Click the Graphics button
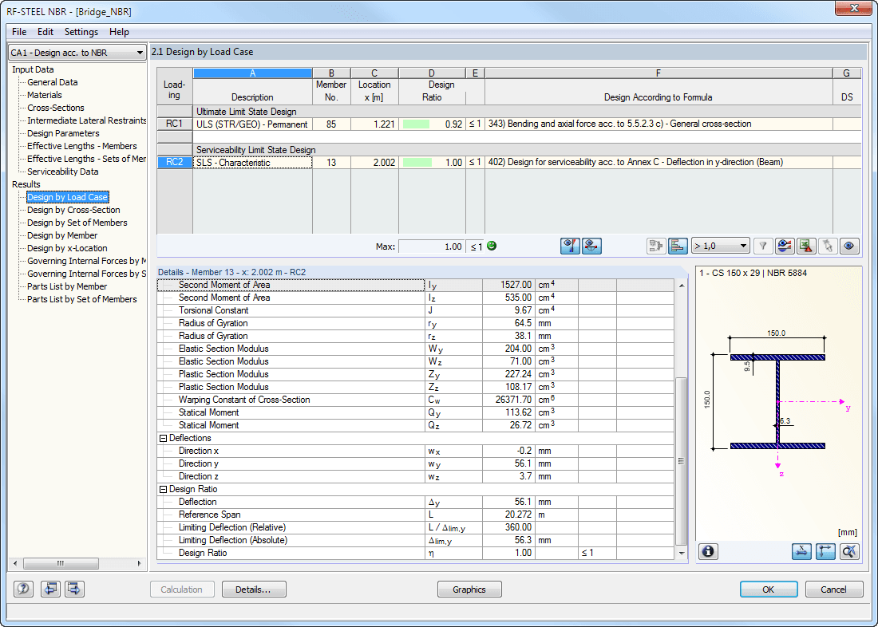The image size is (878, 627). tap(469, 590)
